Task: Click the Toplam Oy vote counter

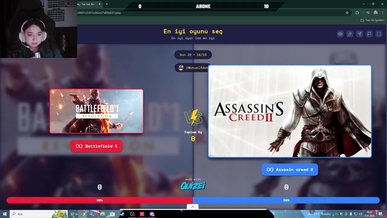Action: [193, 136]
